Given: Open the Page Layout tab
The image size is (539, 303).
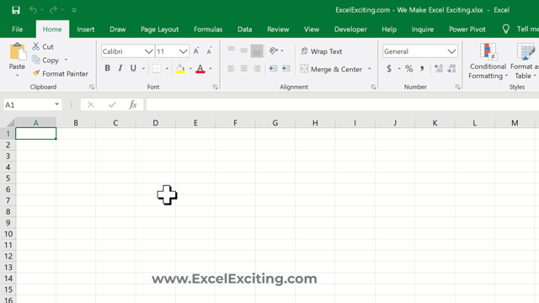Looking at the screenshot, I should pos(159,29).
